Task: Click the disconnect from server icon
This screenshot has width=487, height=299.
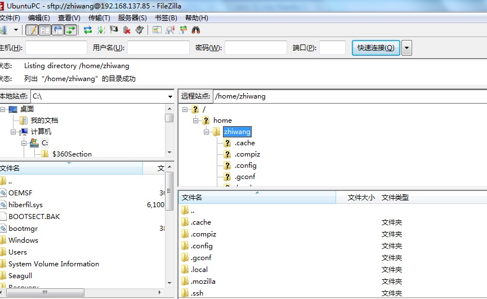Action: (127, 30)
